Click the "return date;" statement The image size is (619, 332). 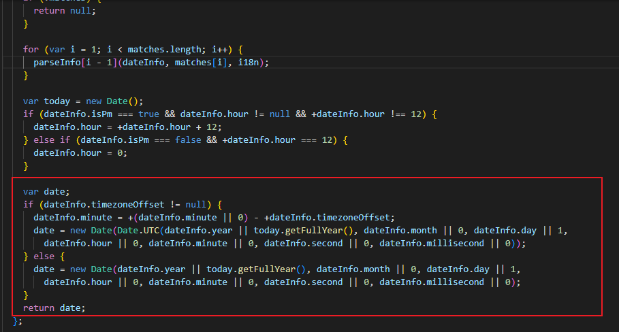54,308
